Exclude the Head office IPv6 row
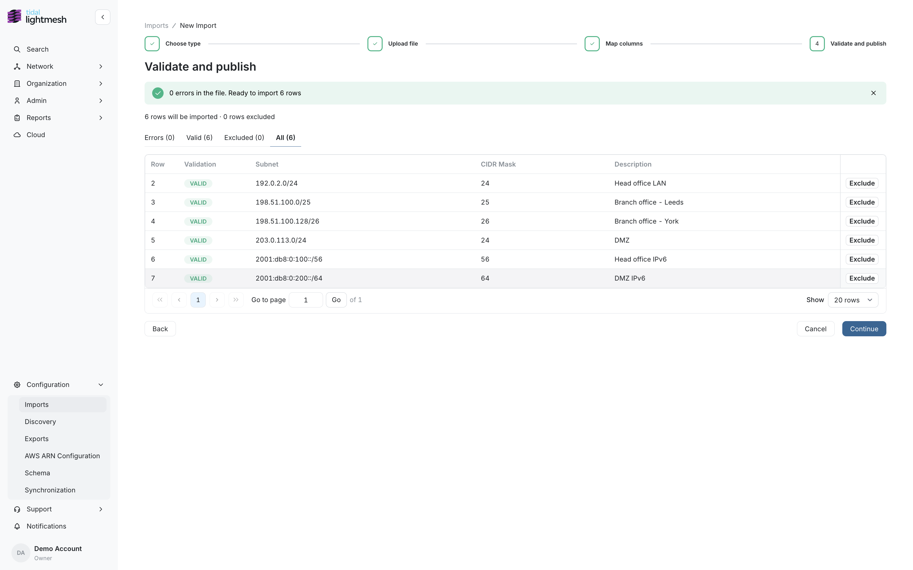 [x=862, y=259]
